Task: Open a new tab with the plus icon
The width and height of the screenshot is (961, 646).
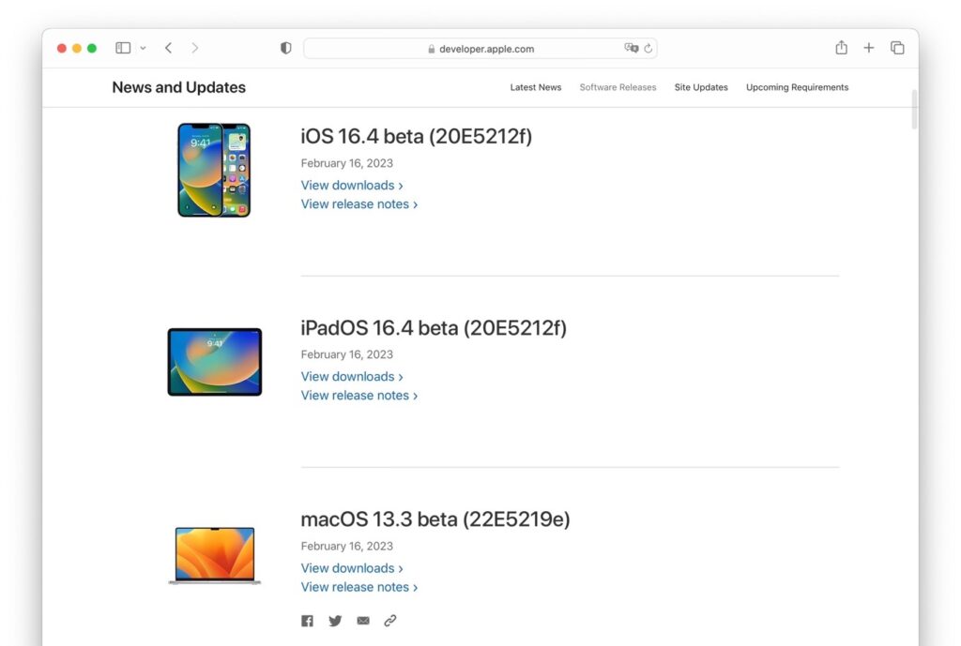Action: click(869, 47)
